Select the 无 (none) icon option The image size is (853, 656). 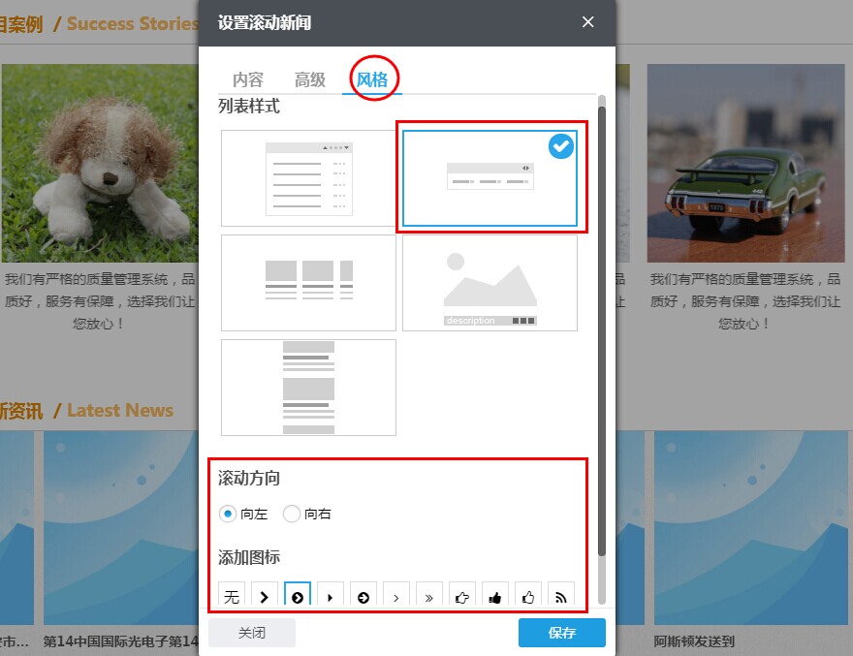(x=232, y=596)
